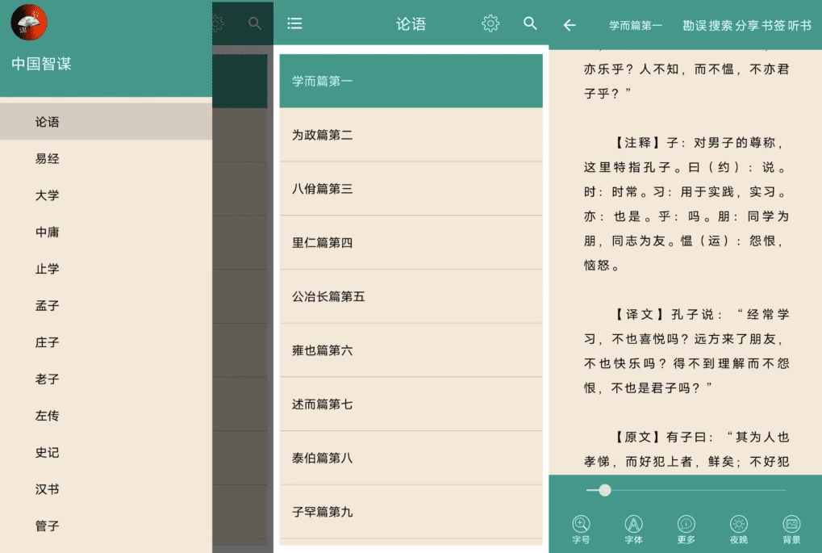Viewport: 822px width, 553px height.
Task: Select 易经 from the drawer menu
Action: (x=48, y=159)
